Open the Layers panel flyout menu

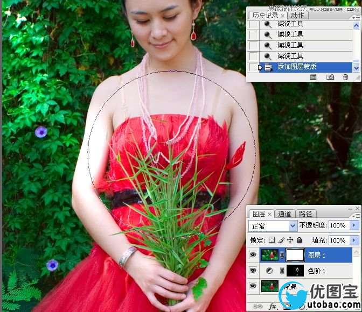pyautogui.click(x=356, y=216)
